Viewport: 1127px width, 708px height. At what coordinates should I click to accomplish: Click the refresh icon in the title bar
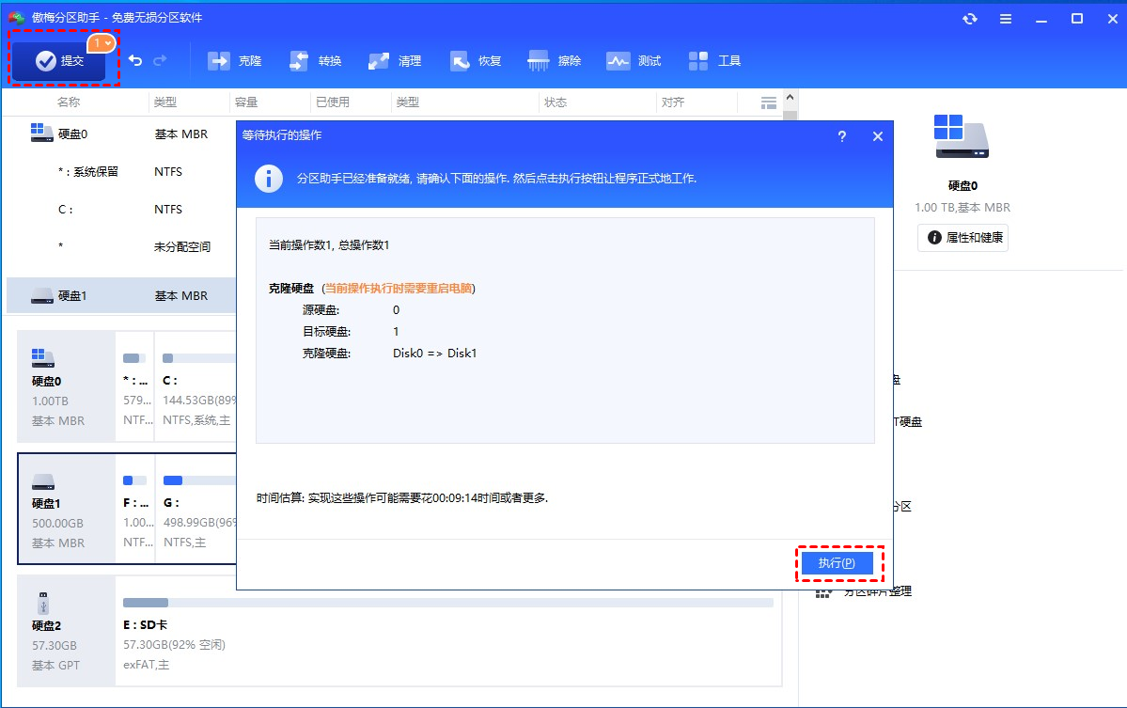pos(969,18)
